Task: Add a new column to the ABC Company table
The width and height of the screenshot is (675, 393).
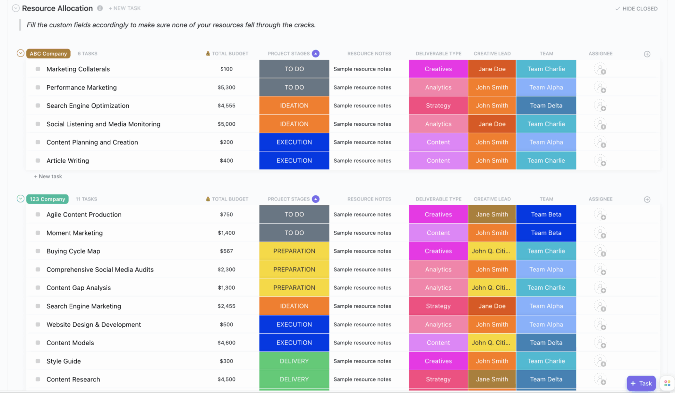Action: click(x=647, y=54)
